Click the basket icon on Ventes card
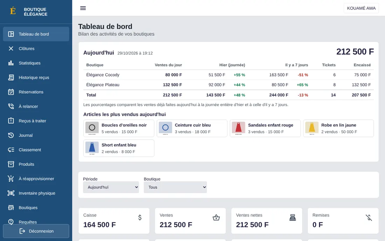The image size is (385, 241). [216, 217]
